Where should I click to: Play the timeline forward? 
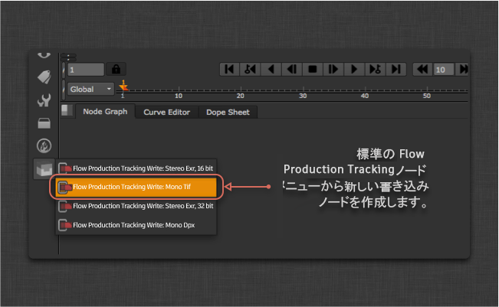click(x=354, y=69)
